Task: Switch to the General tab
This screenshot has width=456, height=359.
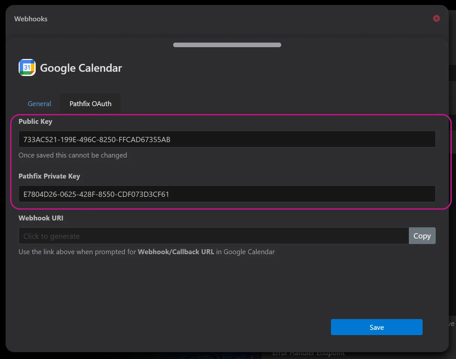Action: click(39, 104)
